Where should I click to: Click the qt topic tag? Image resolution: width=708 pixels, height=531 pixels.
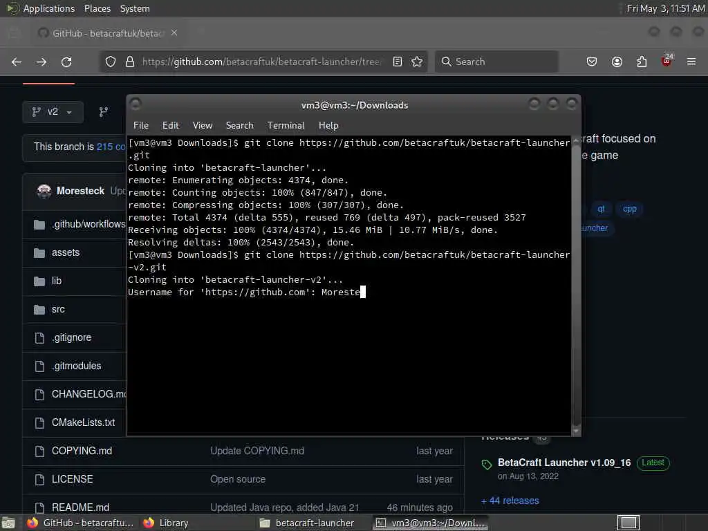(x=601, y=209)
